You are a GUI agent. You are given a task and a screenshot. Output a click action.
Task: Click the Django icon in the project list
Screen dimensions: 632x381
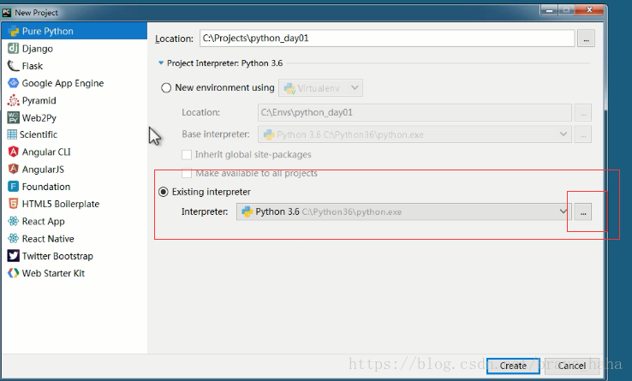pos(14,49)
